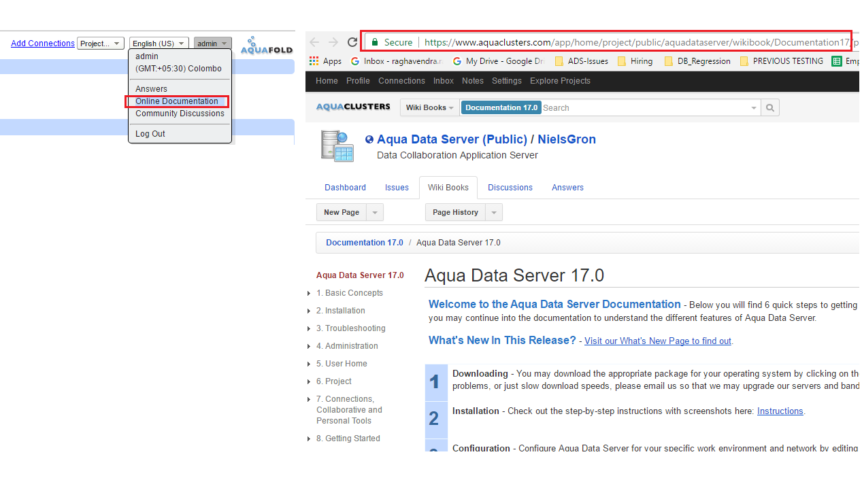Open Explore Projects in top navigation
This screenshot has height=480, width=862.
coord(560,81)
